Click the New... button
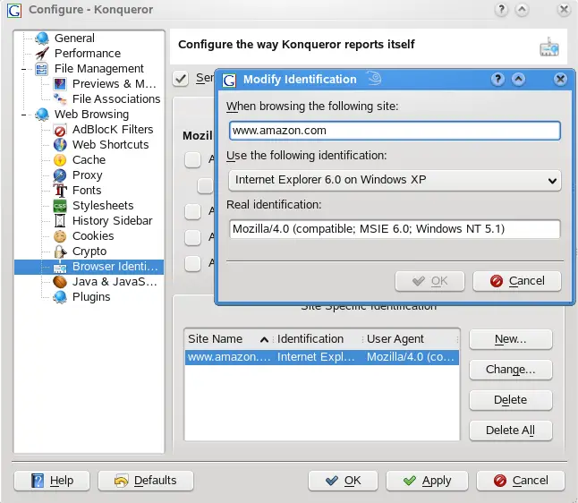Screen dimensions: 578x503 click(x=510, y=339)
